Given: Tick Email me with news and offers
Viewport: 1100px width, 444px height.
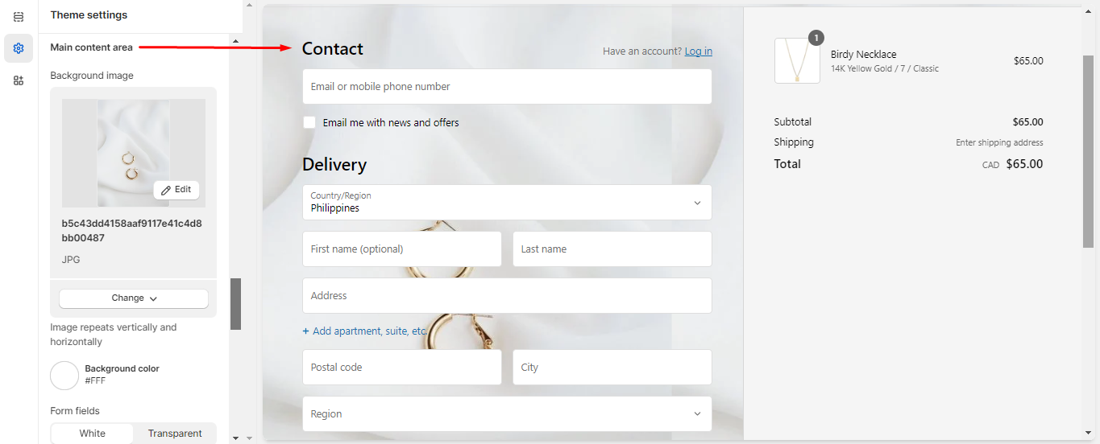Looking at the screenshot, I should [309, 122].
